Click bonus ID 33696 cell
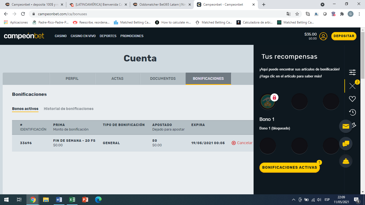 [26, 143]
